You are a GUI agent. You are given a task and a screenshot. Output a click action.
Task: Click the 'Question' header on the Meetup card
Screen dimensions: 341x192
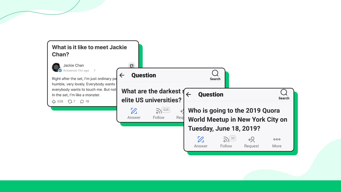211,94
